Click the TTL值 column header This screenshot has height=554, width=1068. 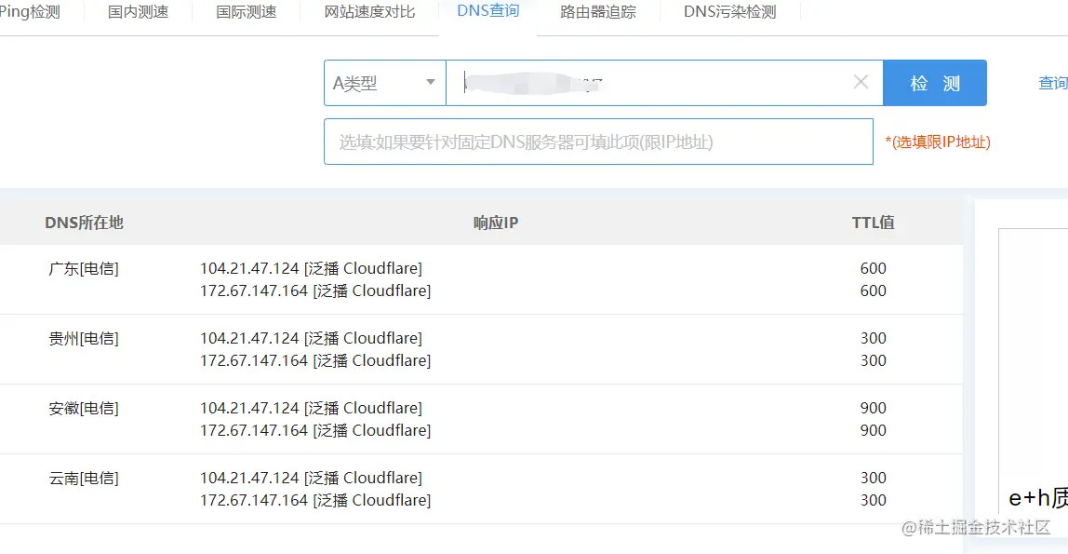click(873, 223)
